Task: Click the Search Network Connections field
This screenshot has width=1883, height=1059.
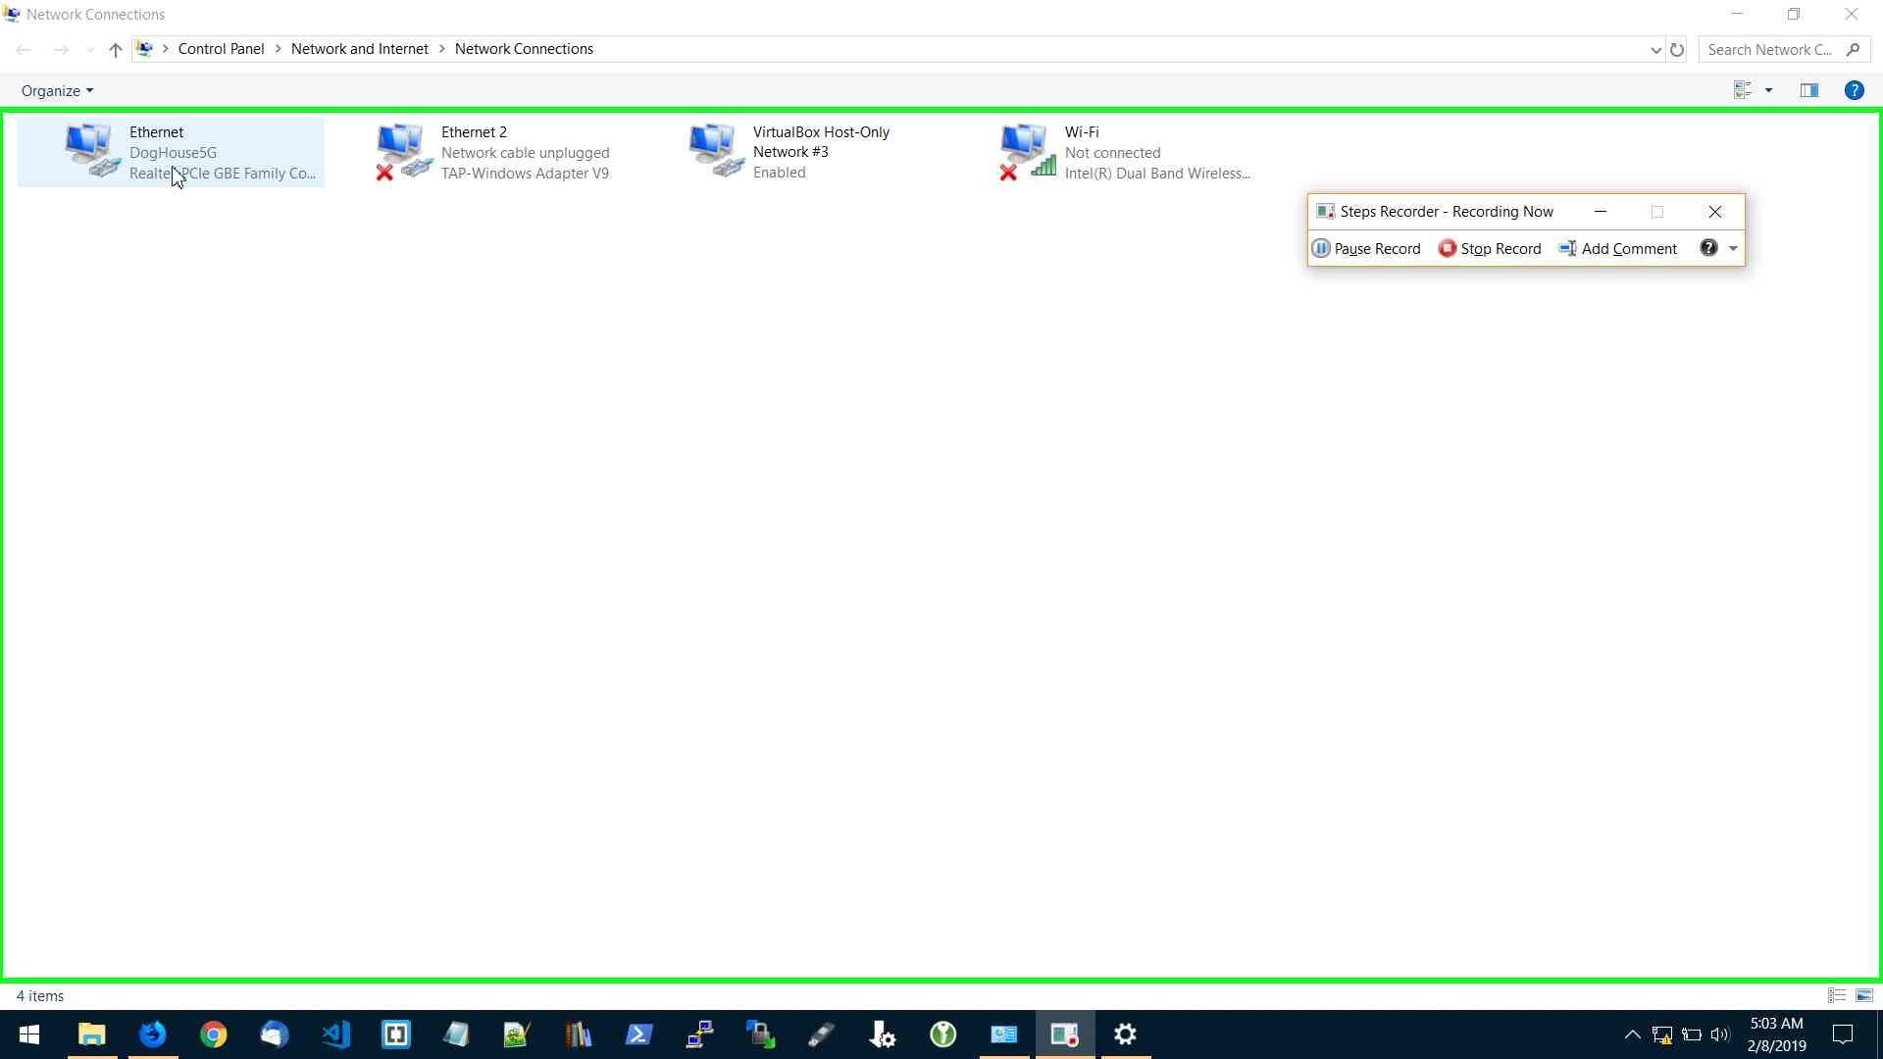Action: click(1770, 50)
